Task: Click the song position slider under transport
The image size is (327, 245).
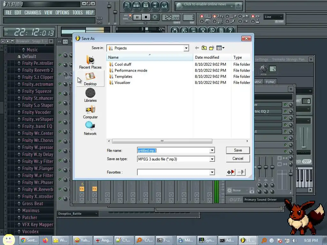Action: 145,23
